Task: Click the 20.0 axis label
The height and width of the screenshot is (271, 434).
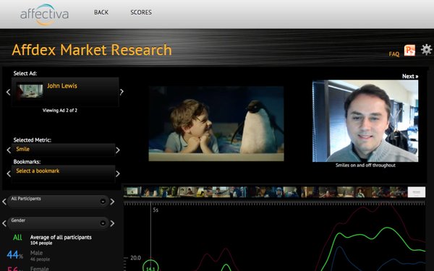Action: point(136,258)
